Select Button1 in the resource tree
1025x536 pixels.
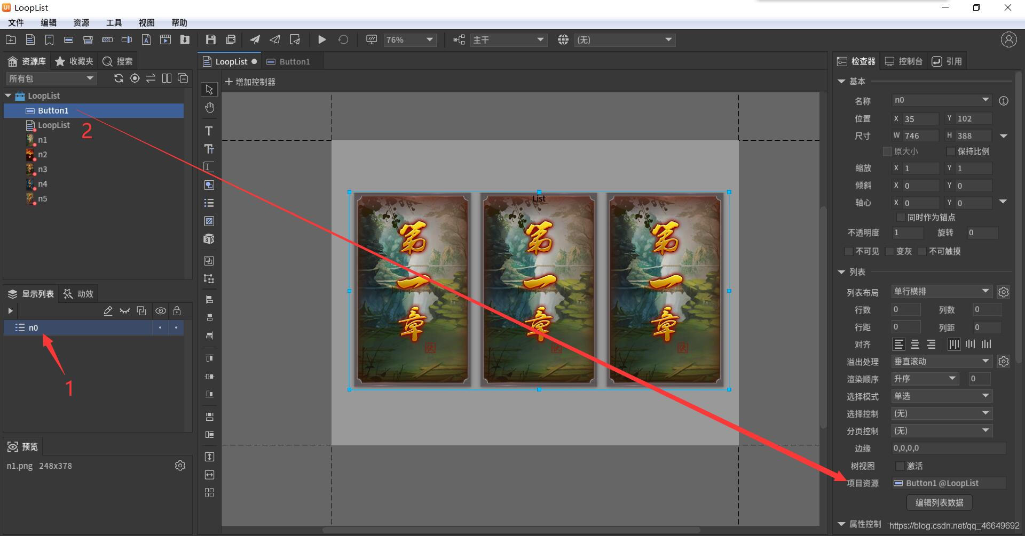point(94,110)
